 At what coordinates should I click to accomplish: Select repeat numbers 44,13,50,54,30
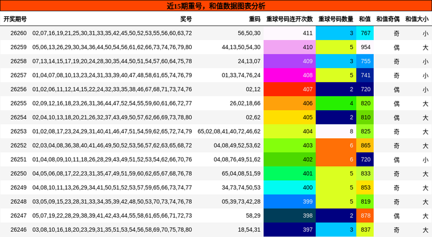pos(241,47)
